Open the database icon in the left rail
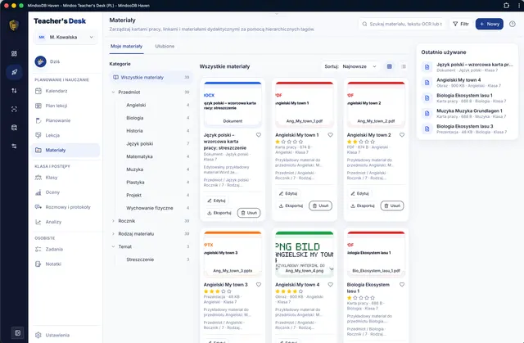This screenshot has height=343, width=524. [x=14, y=128]
